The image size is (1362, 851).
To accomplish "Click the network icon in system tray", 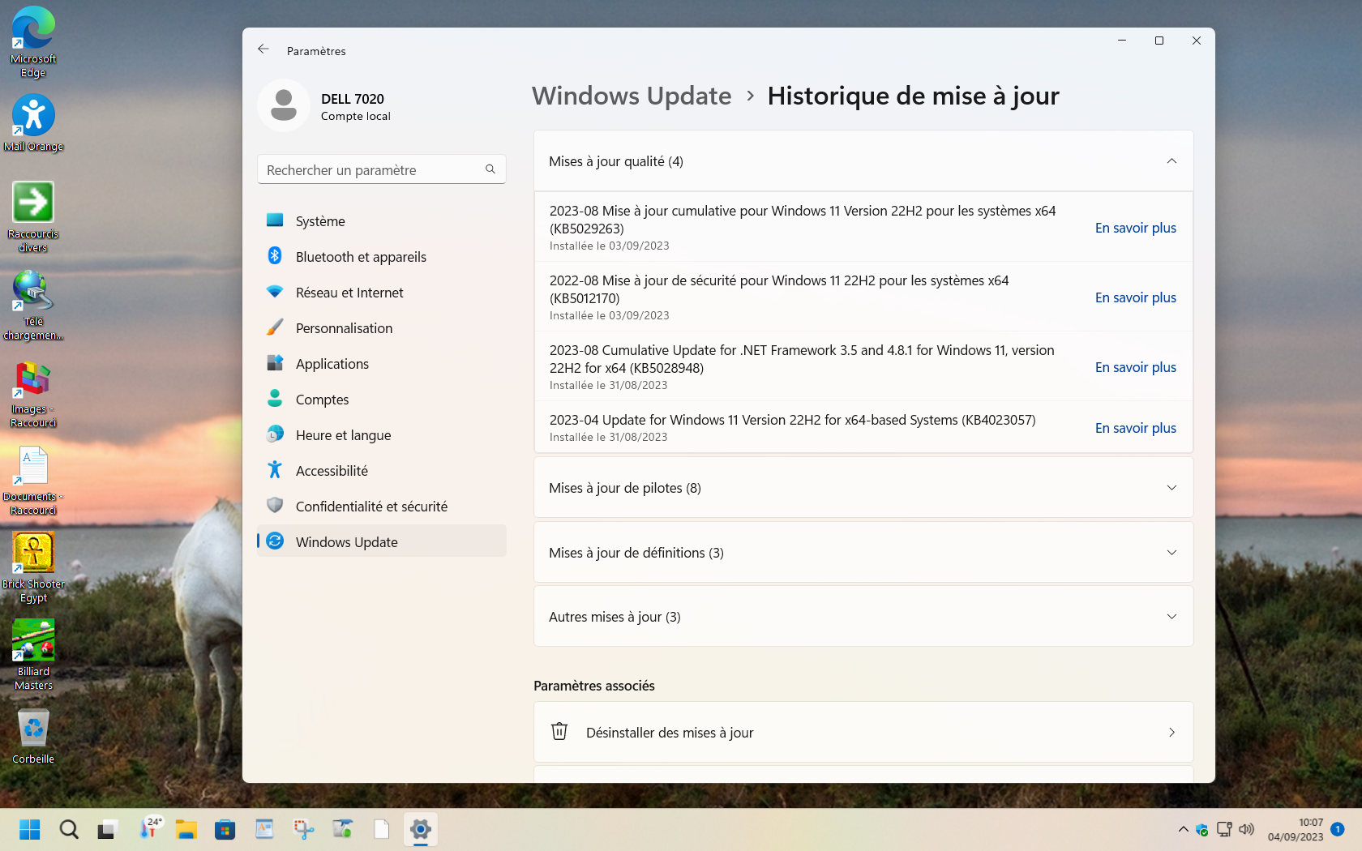I will 1224,829.
